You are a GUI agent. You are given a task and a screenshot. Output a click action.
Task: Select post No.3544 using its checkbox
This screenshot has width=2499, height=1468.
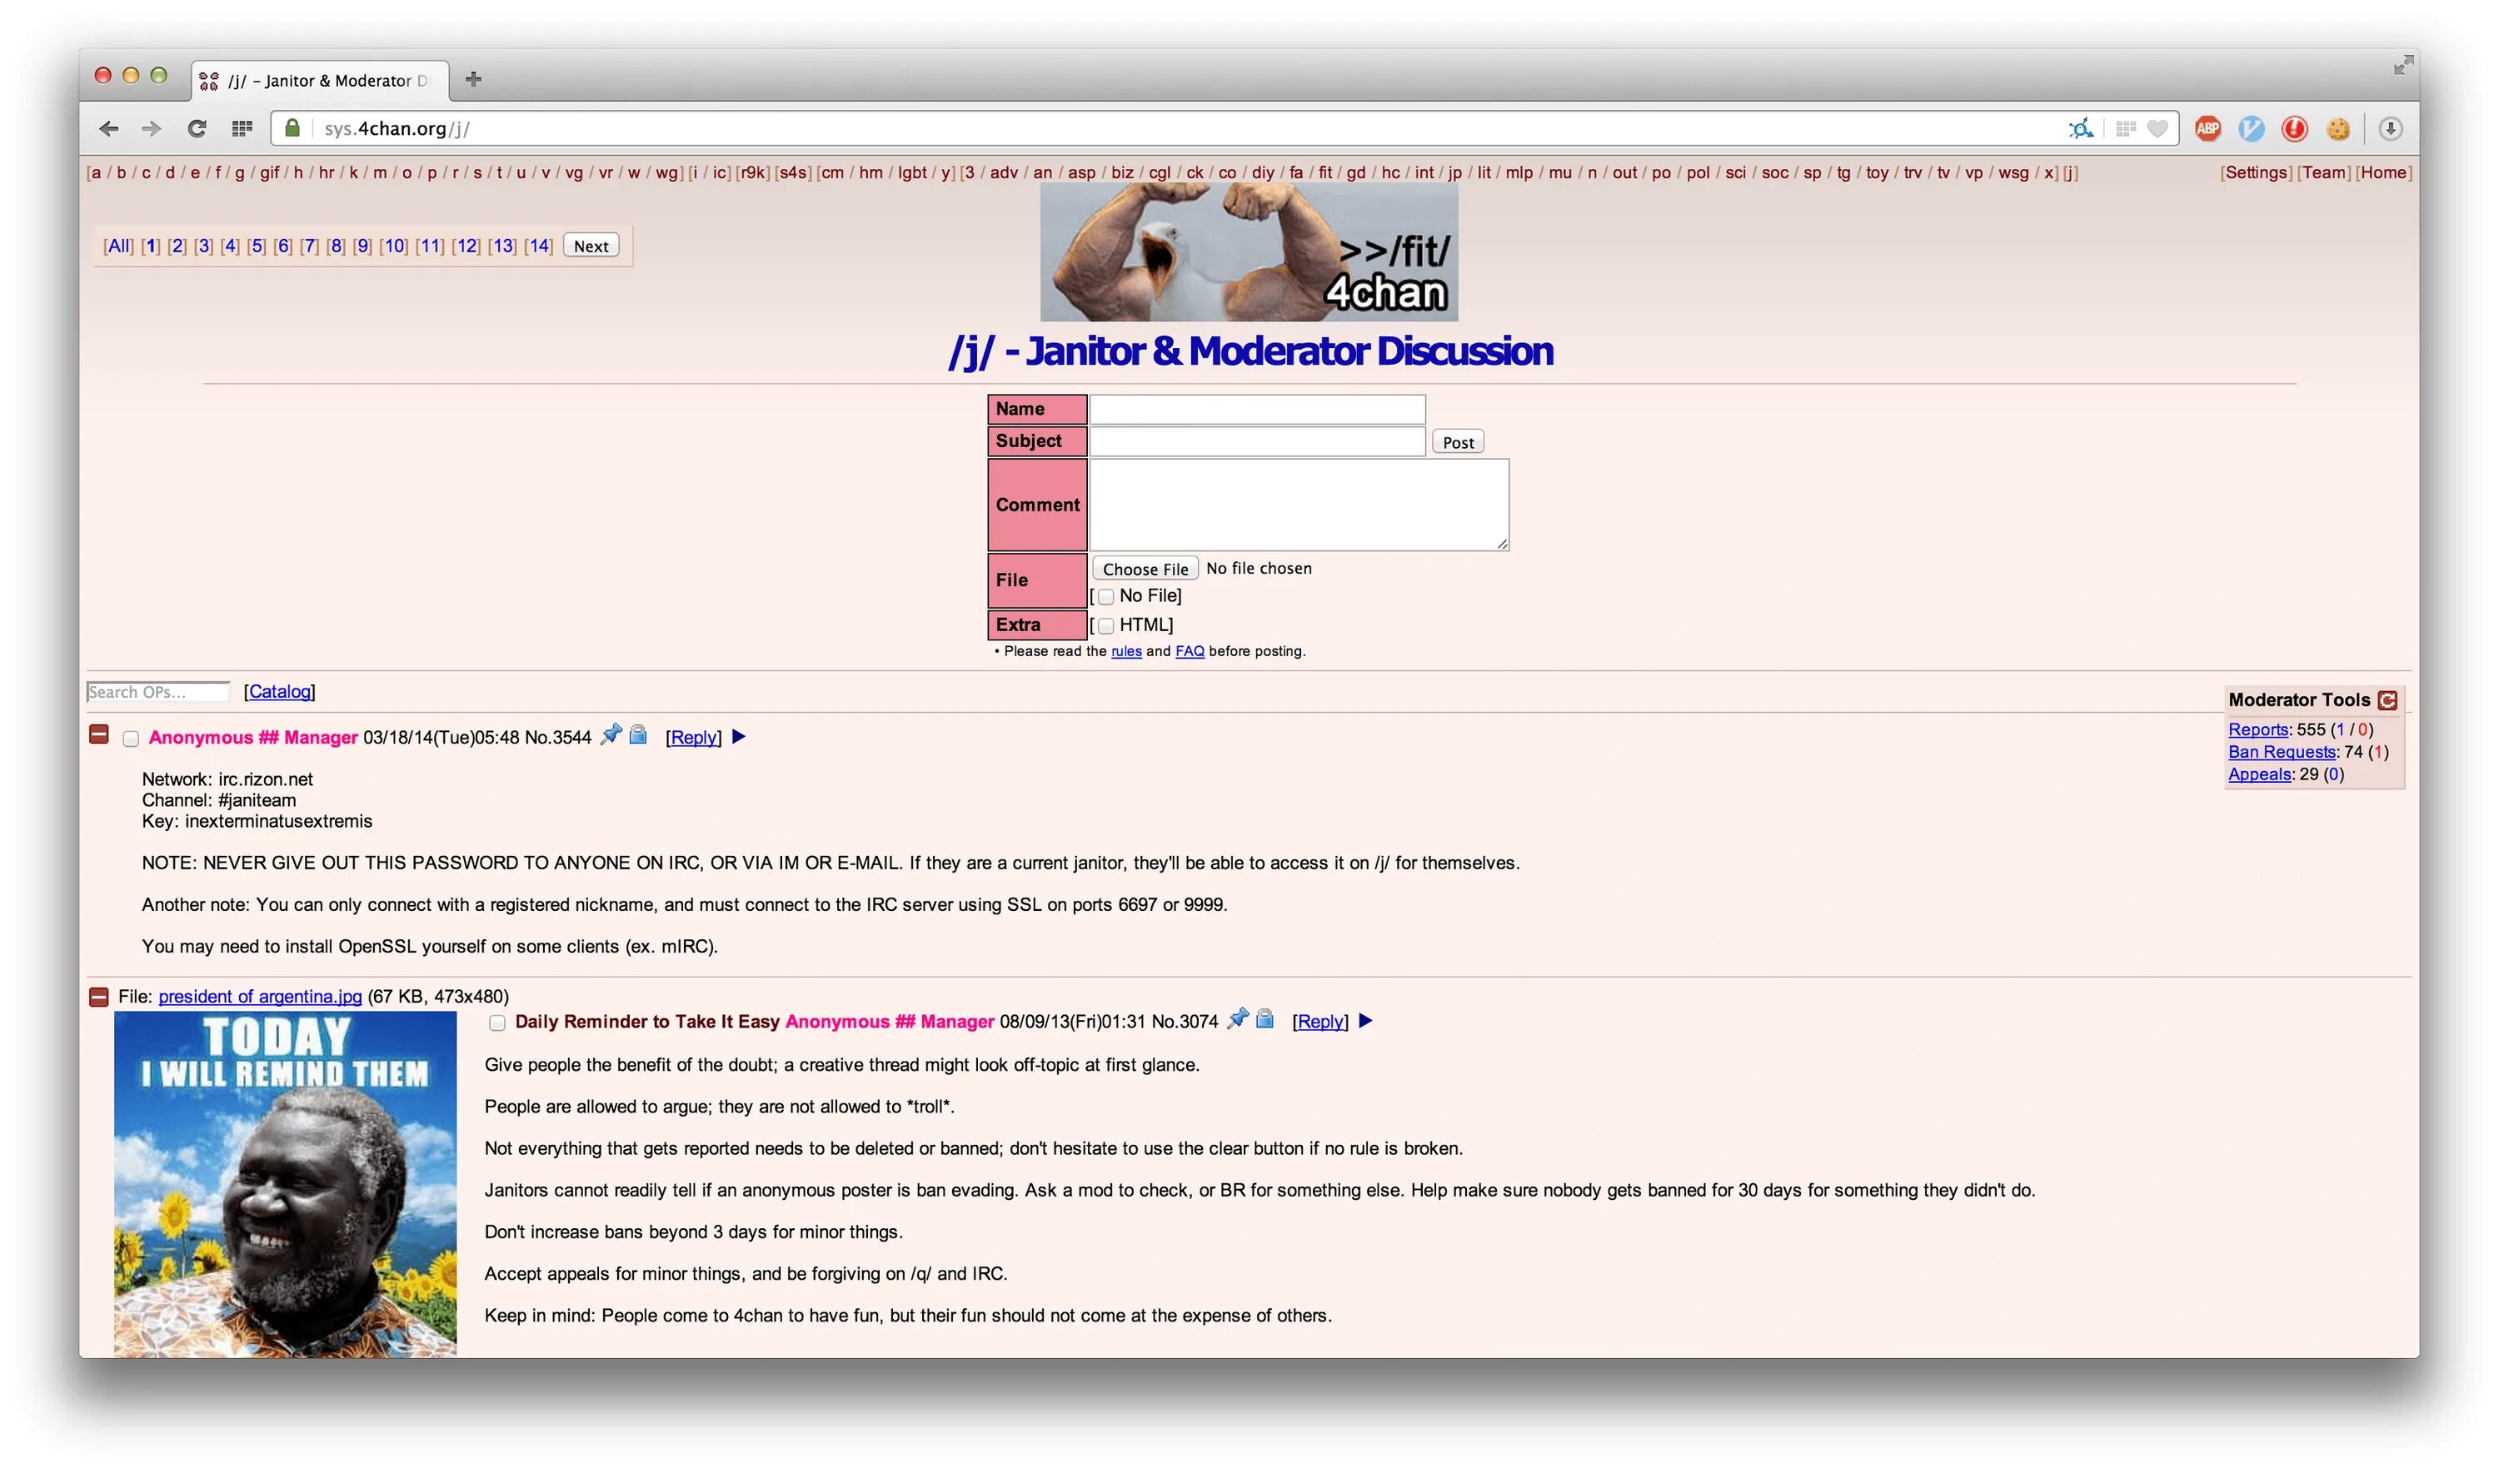pos(131,739)
